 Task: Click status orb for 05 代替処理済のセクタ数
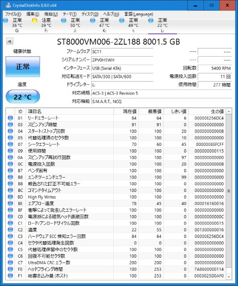(x=11, y=138)
